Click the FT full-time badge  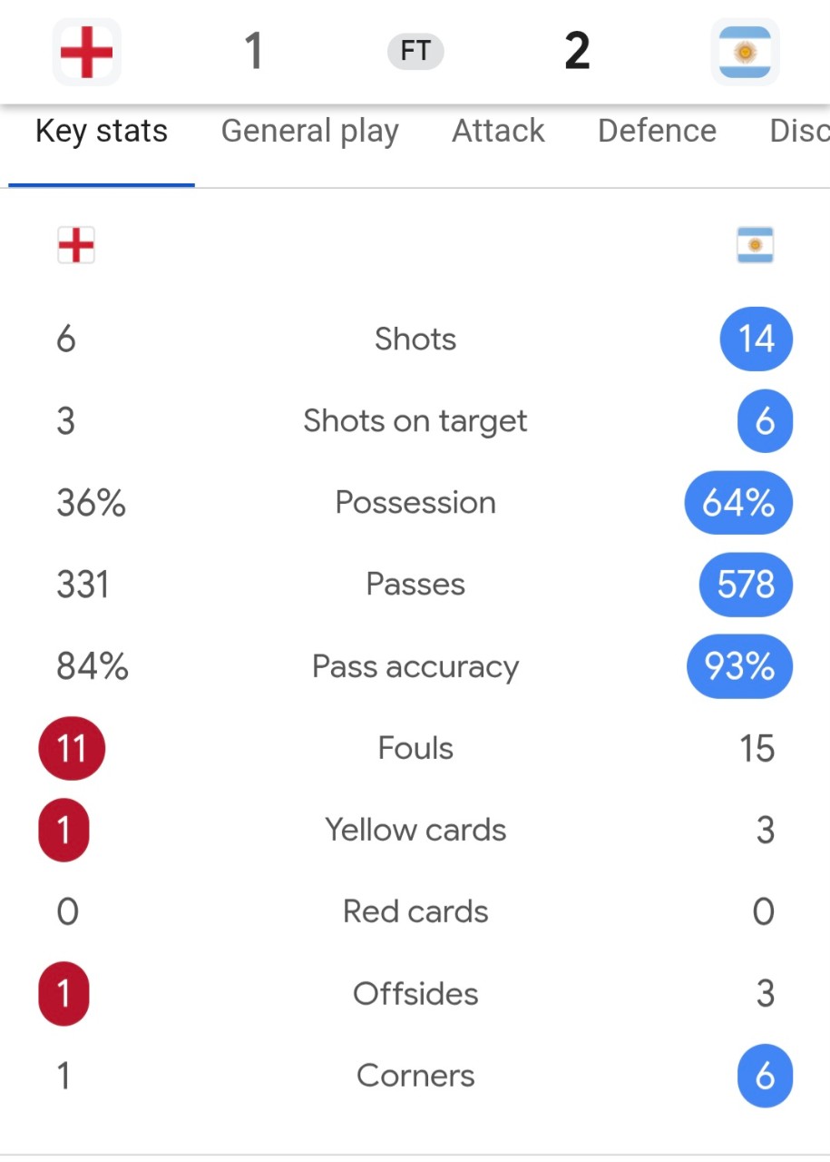[415, 52]
